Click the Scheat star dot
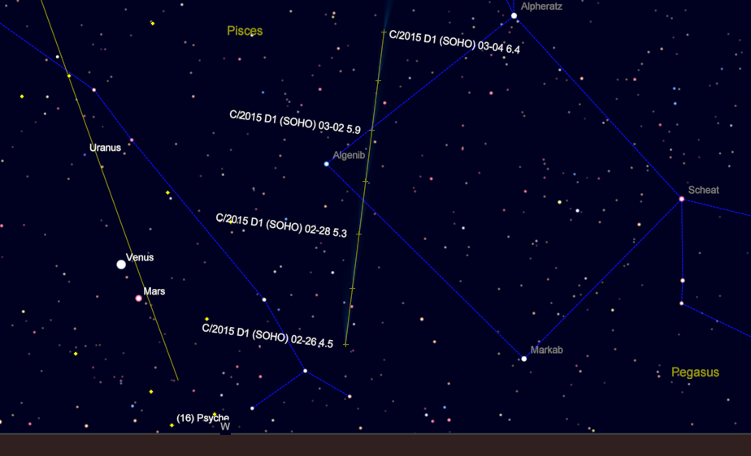 tap(682, 199)
